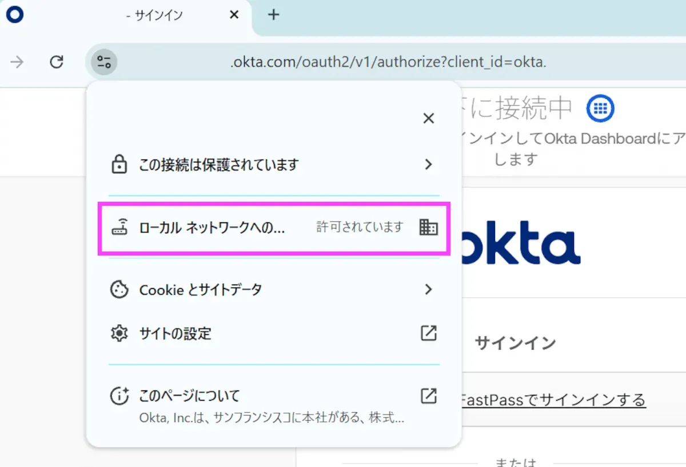Click the Okta apps grid icon
This screenshot has height=467, width=686.
(x=600, y=107)
